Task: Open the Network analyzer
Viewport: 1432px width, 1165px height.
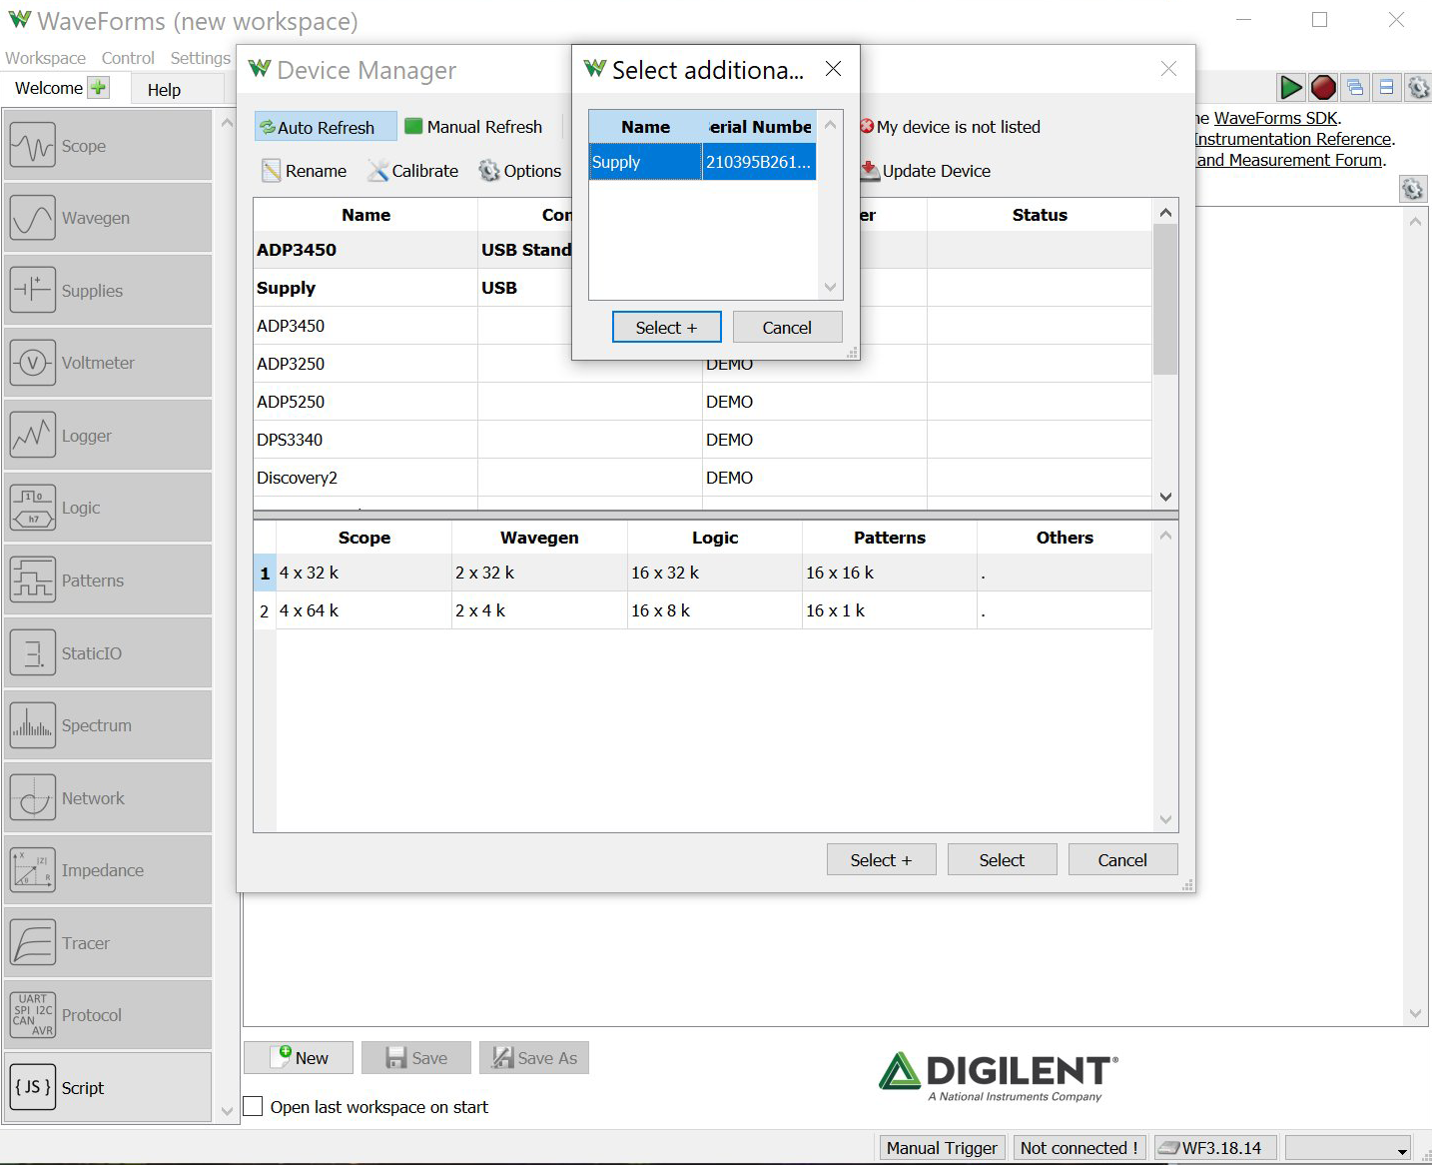Action: point(108,798)
